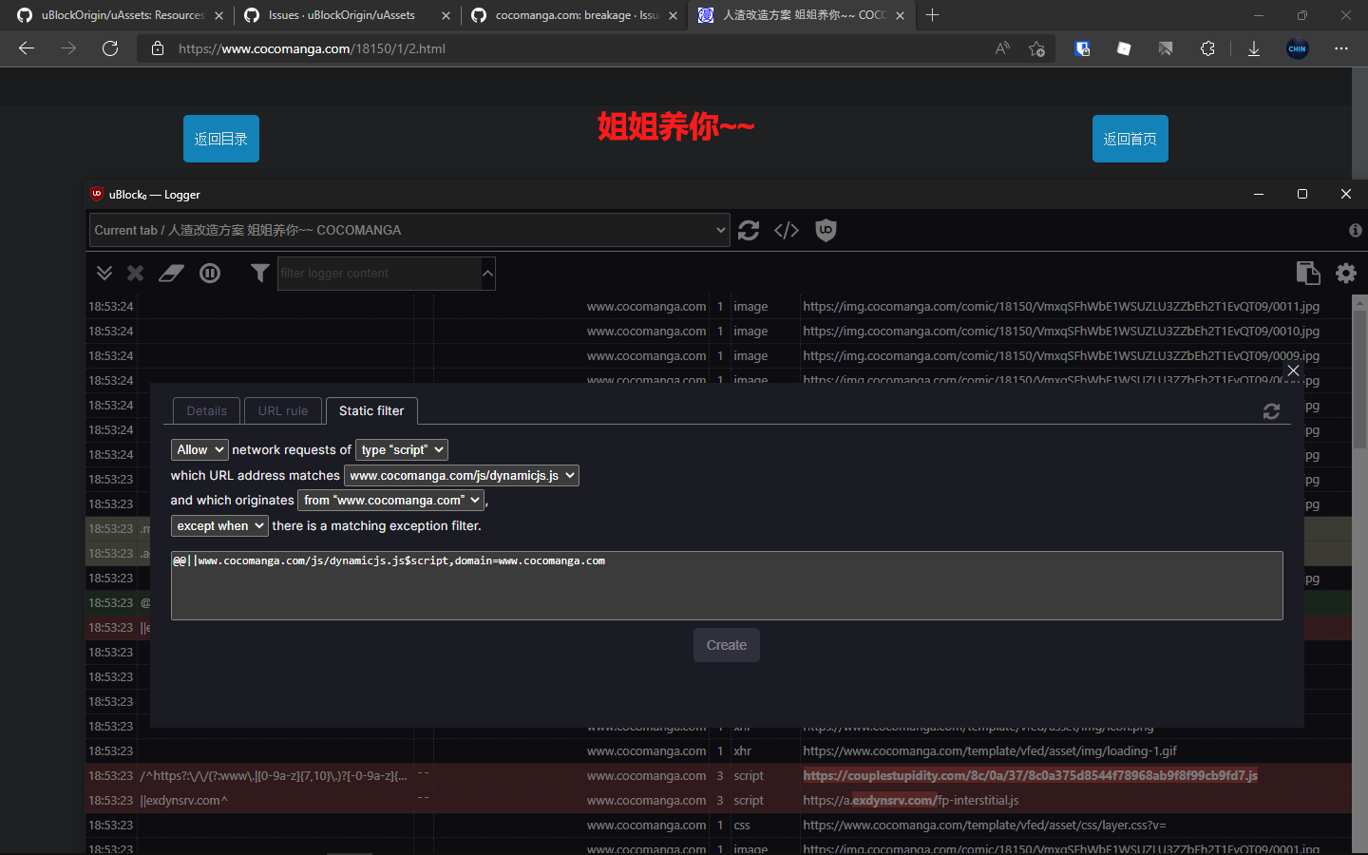This screenshot has width=1368, height=855.
Task: Open logger settings gear
Action: [x=1346, y=273]
